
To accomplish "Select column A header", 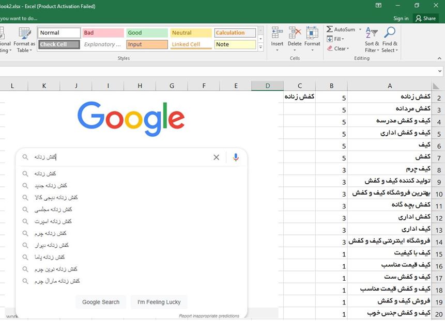I will 390,86.
